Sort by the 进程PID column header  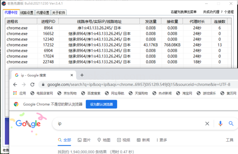48,21
